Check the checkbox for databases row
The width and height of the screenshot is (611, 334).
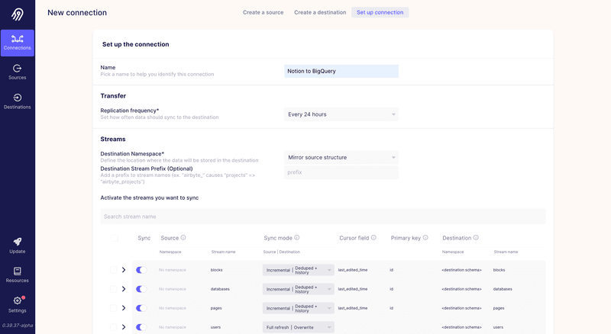point(113,289)
